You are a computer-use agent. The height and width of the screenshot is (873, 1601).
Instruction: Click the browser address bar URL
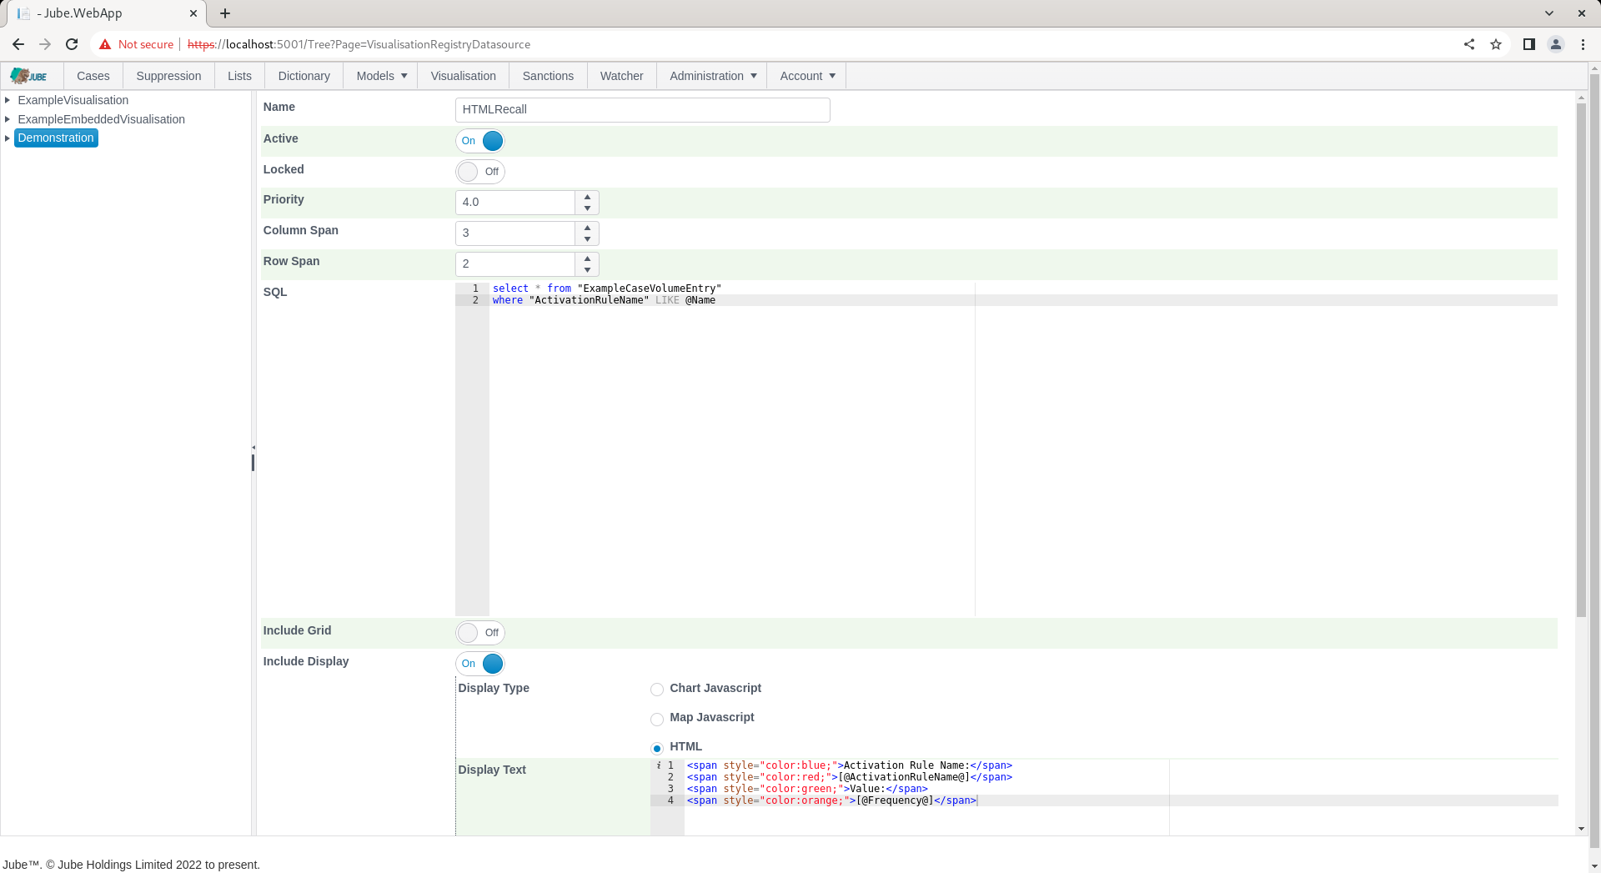[x=359, y=44]
